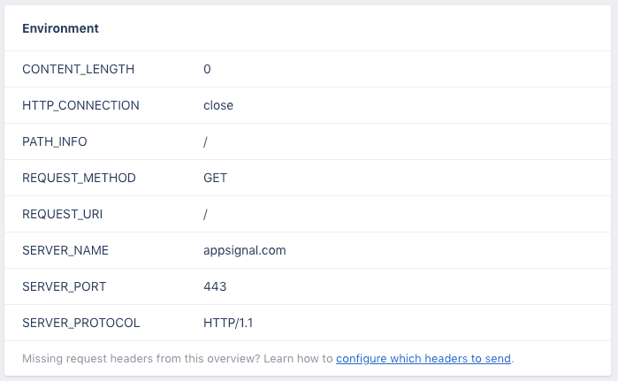Click the close value of HTTP_CONNECTION

click(218, 105)
